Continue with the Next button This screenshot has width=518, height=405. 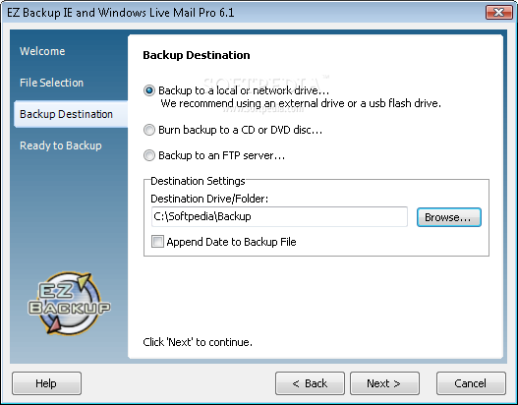[384, 383]
